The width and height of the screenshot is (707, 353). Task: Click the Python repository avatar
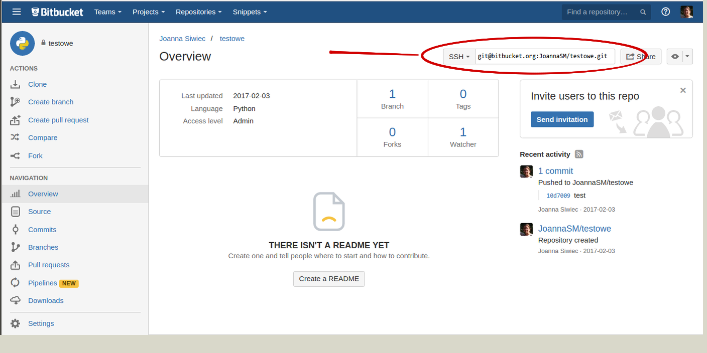(x=22, y=44)
